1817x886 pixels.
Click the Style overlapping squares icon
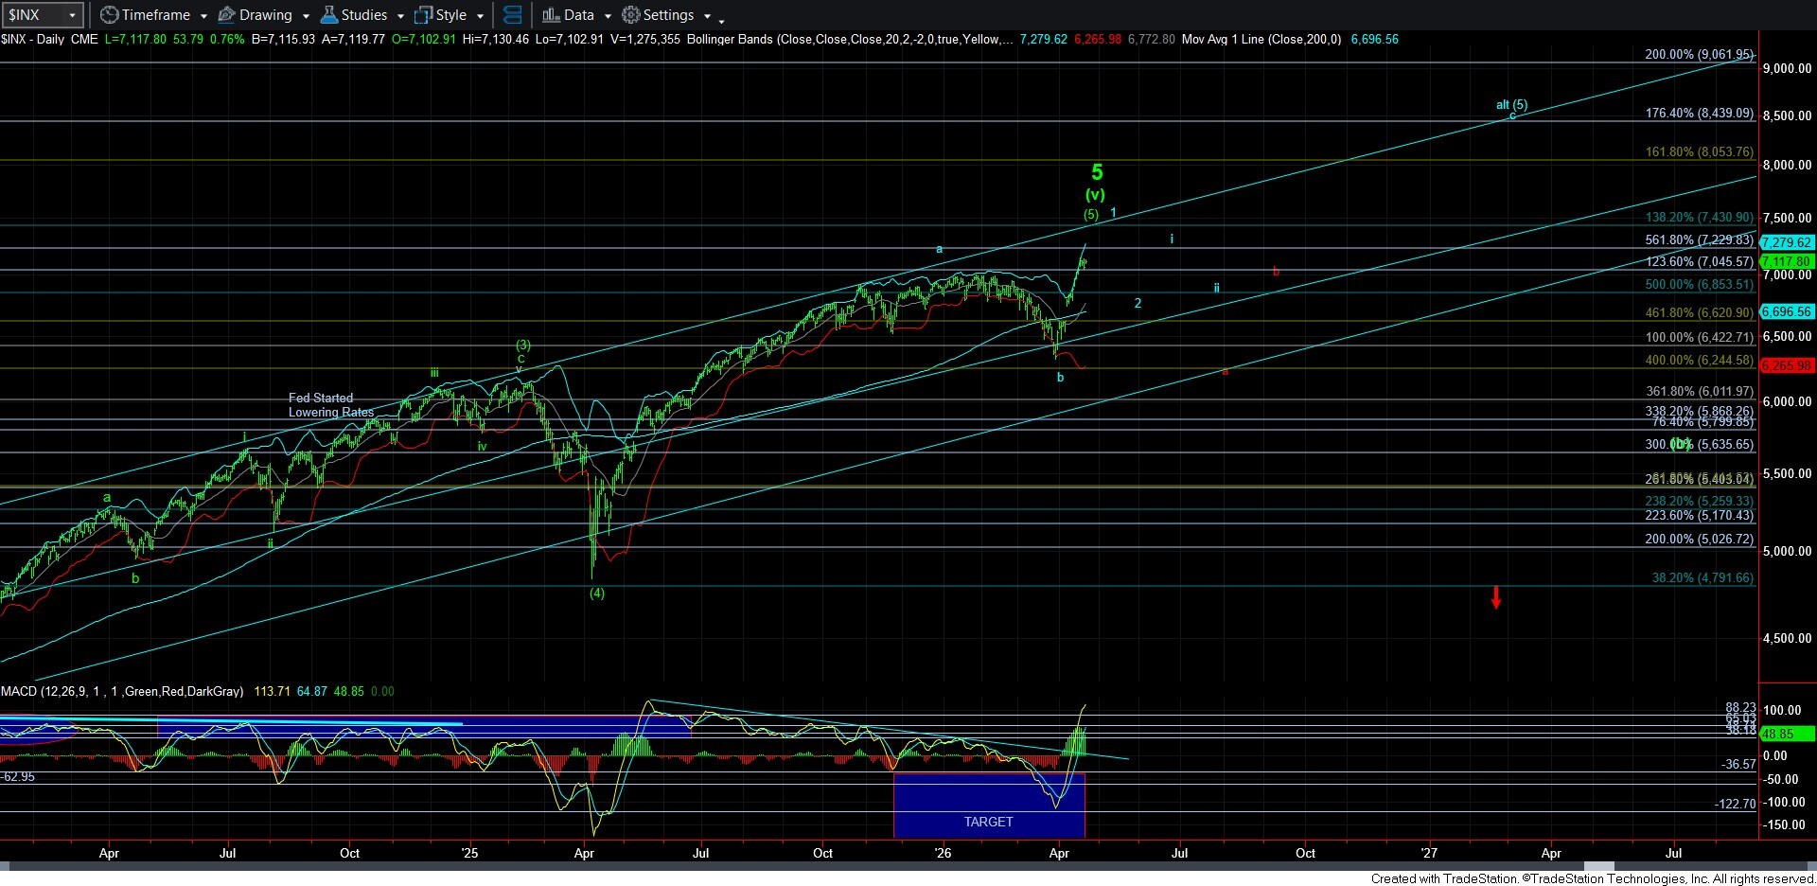tap(424, 15)
